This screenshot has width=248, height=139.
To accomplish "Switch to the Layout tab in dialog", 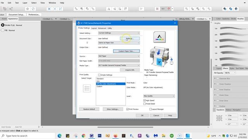I will pyautogui.click(x=94, y=28).
